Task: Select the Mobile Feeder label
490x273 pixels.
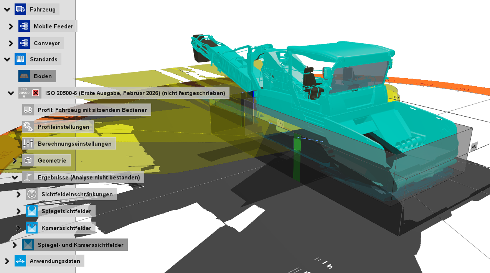Action: point(54,26)
